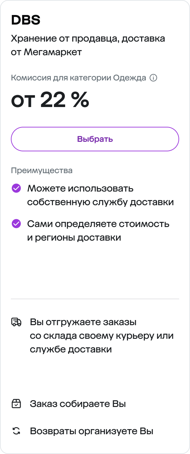Image resolution: width=190 pixels, height=454 pixels.
Task: Click the horizontal divider line
Action: click(95, 299)
